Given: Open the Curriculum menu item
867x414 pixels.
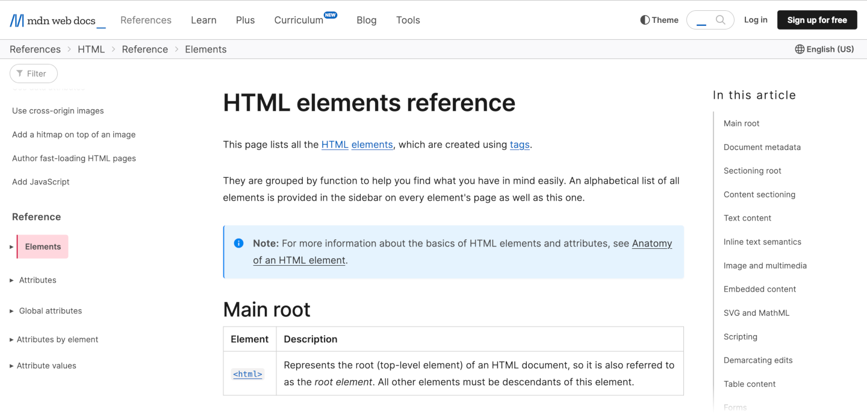Looking at the screenshot, I should (x=299, y=20).
